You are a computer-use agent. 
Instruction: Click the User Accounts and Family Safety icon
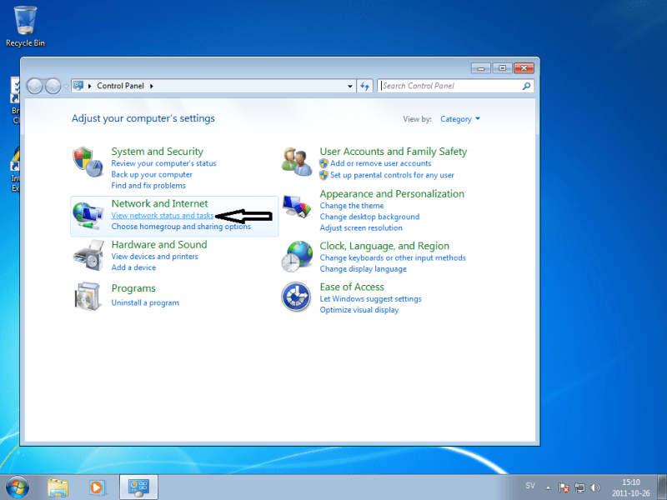coord(297,162)
